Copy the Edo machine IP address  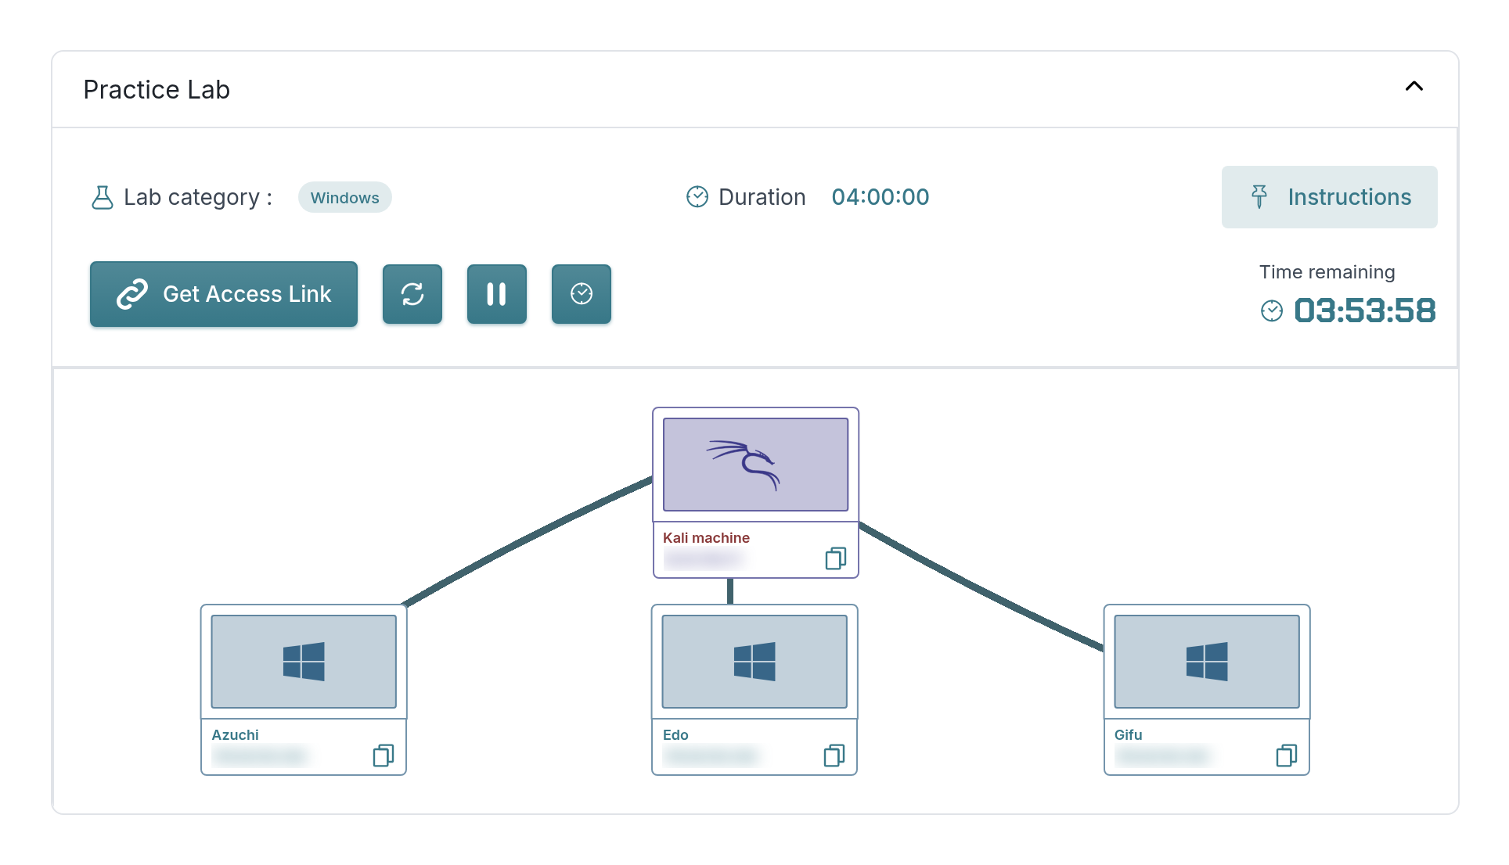834,756
